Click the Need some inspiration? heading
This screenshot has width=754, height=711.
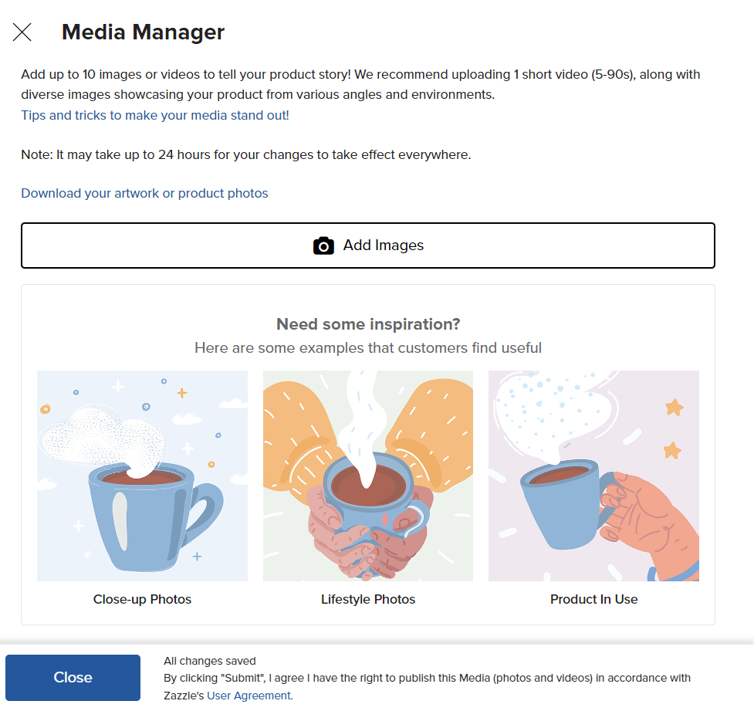point(368,324)
